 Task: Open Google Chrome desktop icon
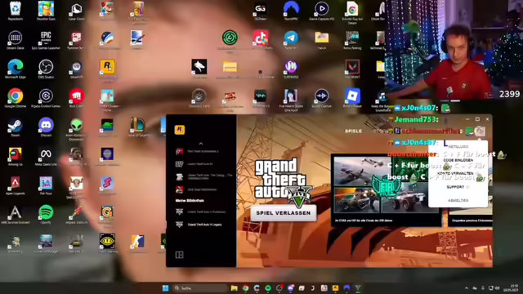click(x=15, y=99)
